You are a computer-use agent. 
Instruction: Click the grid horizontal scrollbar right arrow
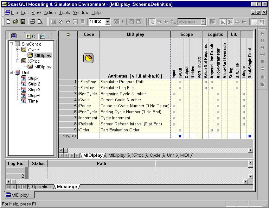coord(251,150)
